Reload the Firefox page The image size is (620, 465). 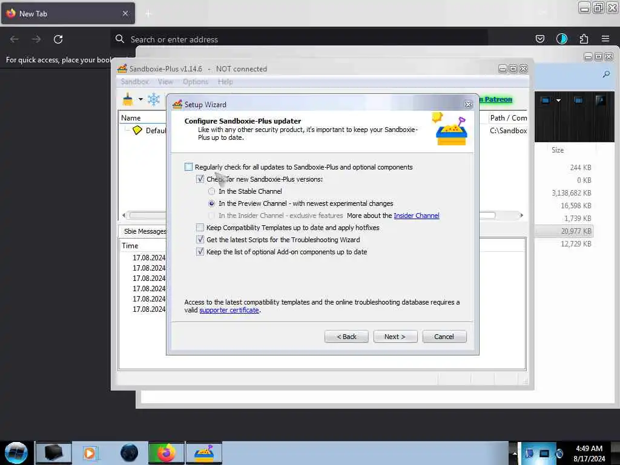point(58,39)
